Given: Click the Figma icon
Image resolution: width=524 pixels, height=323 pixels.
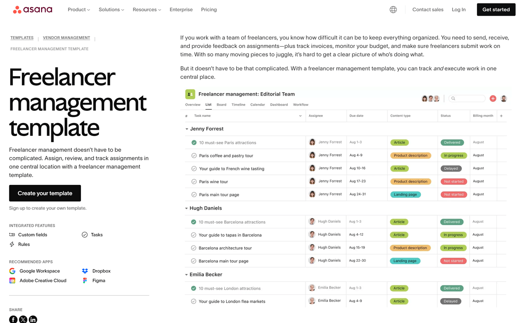Looking at the screenshot, I should point(85,281).
